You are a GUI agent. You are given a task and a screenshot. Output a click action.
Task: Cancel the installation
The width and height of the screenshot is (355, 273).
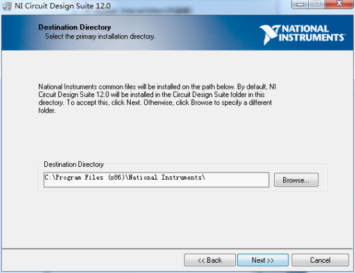(320, 260)
